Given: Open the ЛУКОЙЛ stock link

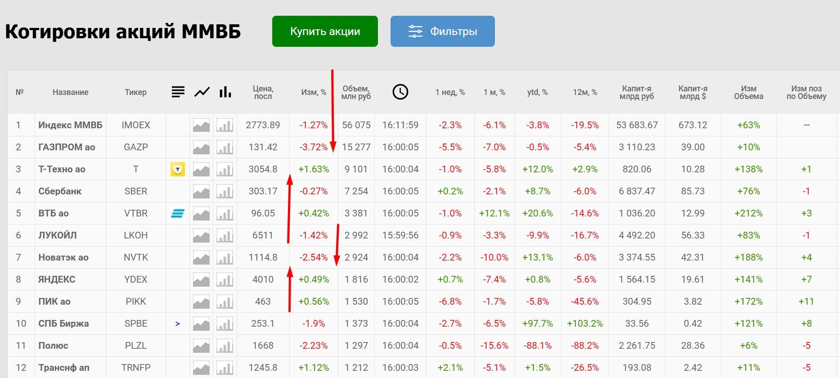Looking at the screenshot, I should (58, 235).
